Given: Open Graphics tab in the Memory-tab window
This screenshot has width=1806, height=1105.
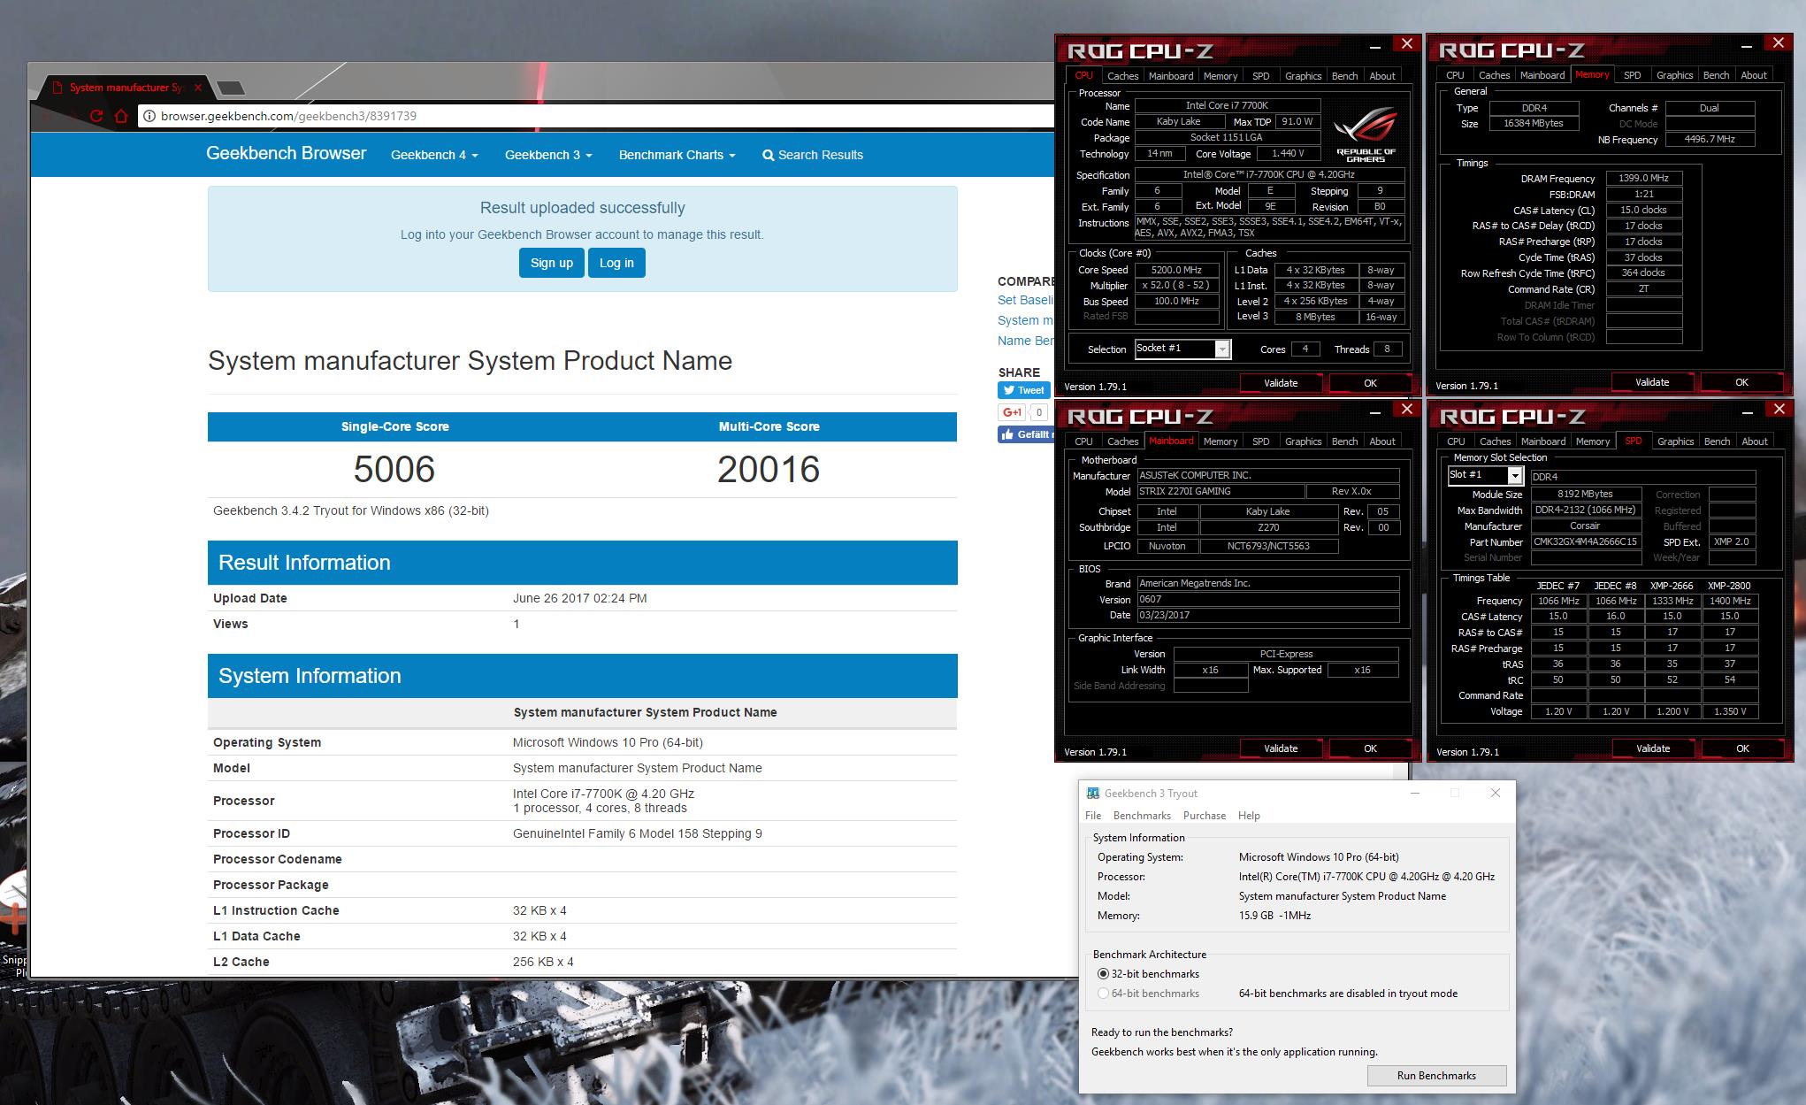Looking at the screenshot, I should pos(1674,75).
